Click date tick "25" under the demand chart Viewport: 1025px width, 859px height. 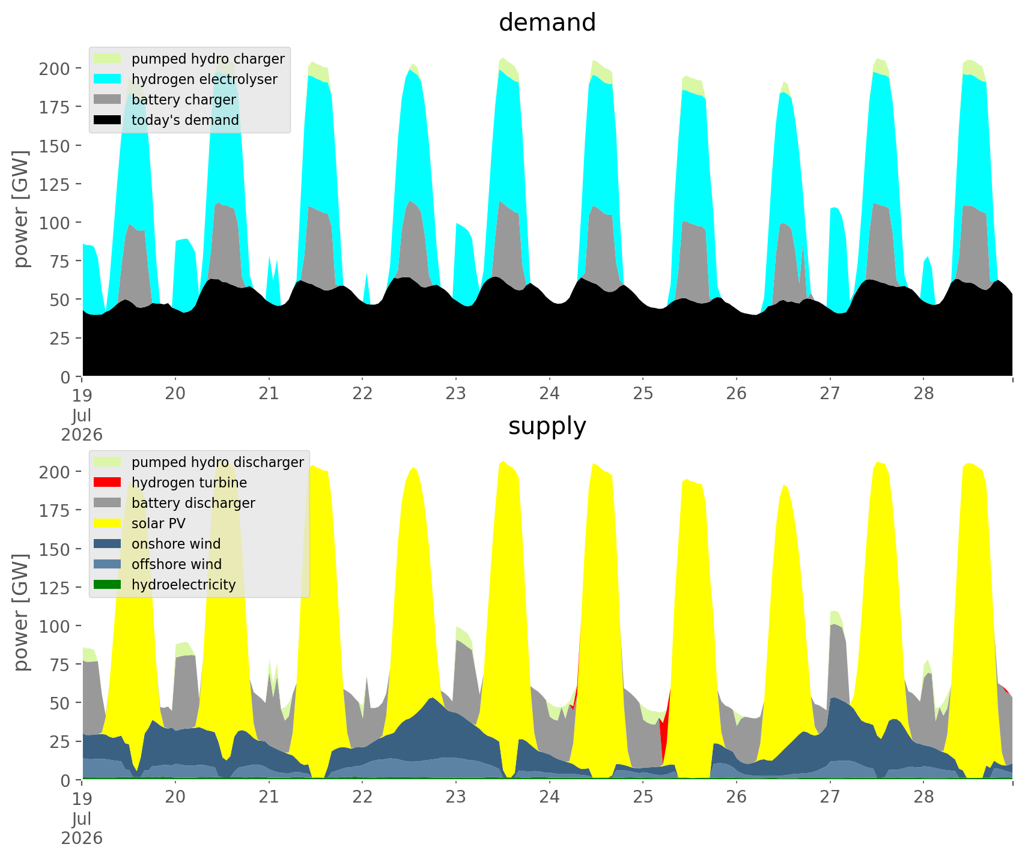tap(643, 394)
